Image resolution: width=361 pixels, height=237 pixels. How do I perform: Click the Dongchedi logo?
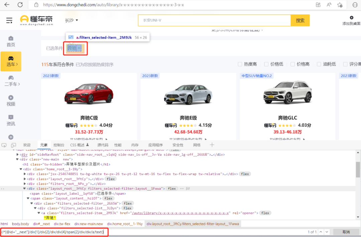[x=36, y=20]
